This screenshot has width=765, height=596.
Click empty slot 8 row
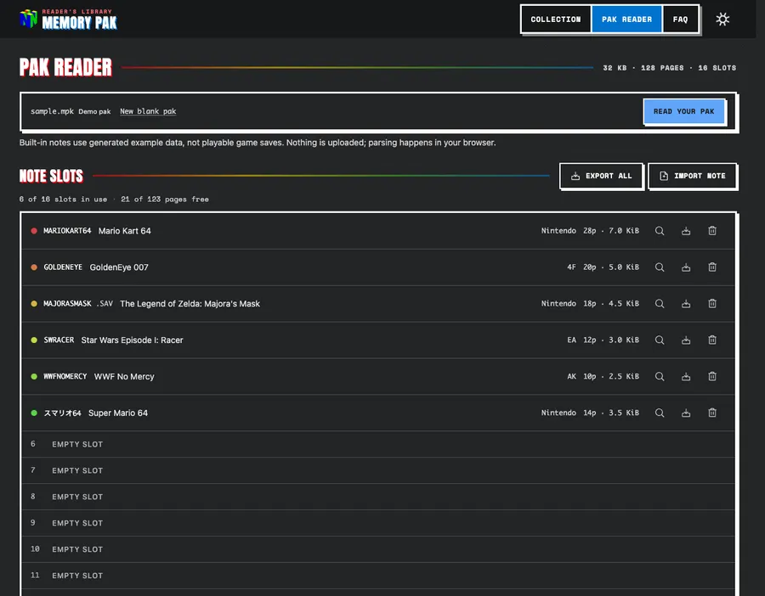tap(378, 497)
